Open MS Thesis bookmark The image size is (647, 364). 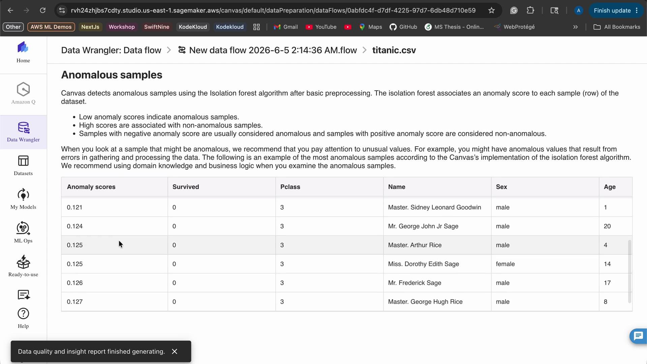[454, 27]
